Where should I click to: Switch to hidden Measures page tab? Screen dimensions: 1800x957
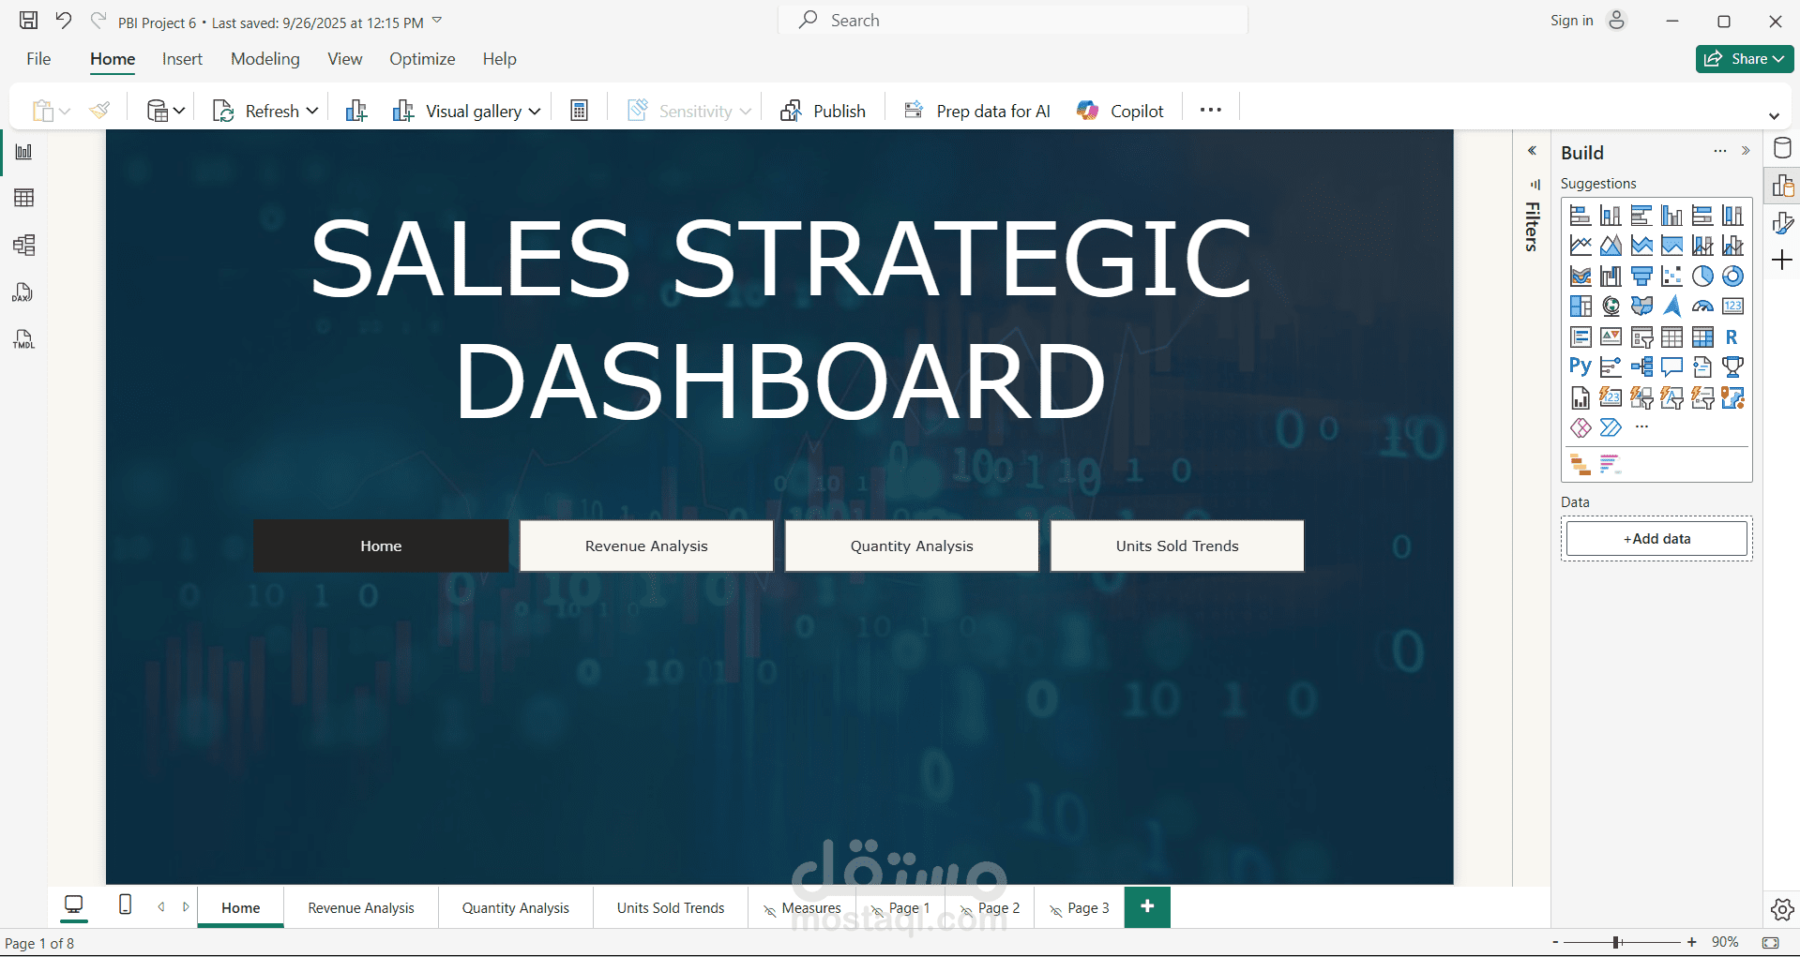point(802,907)
